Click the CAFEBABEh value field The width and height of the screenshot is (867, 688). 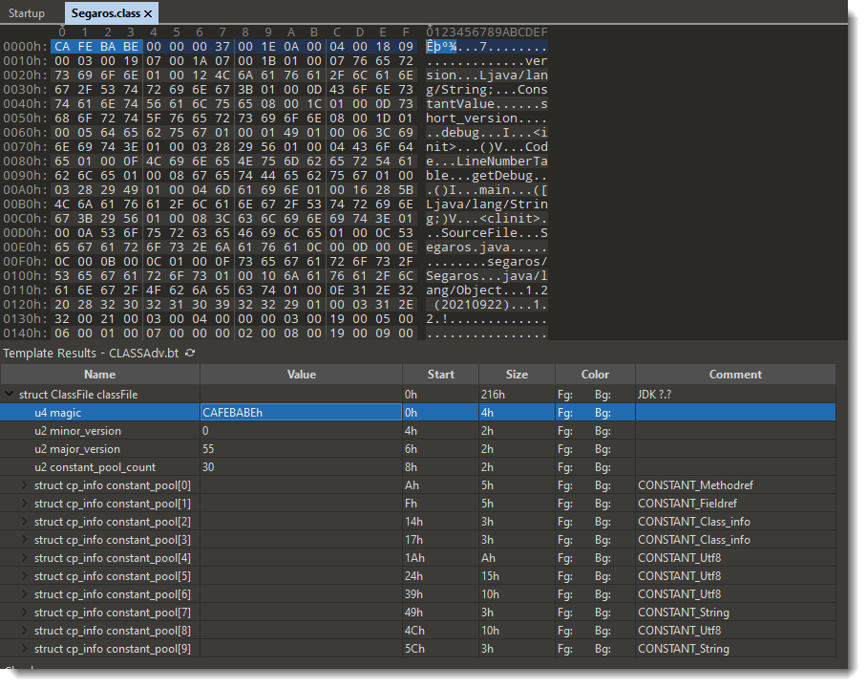(300, 413)
